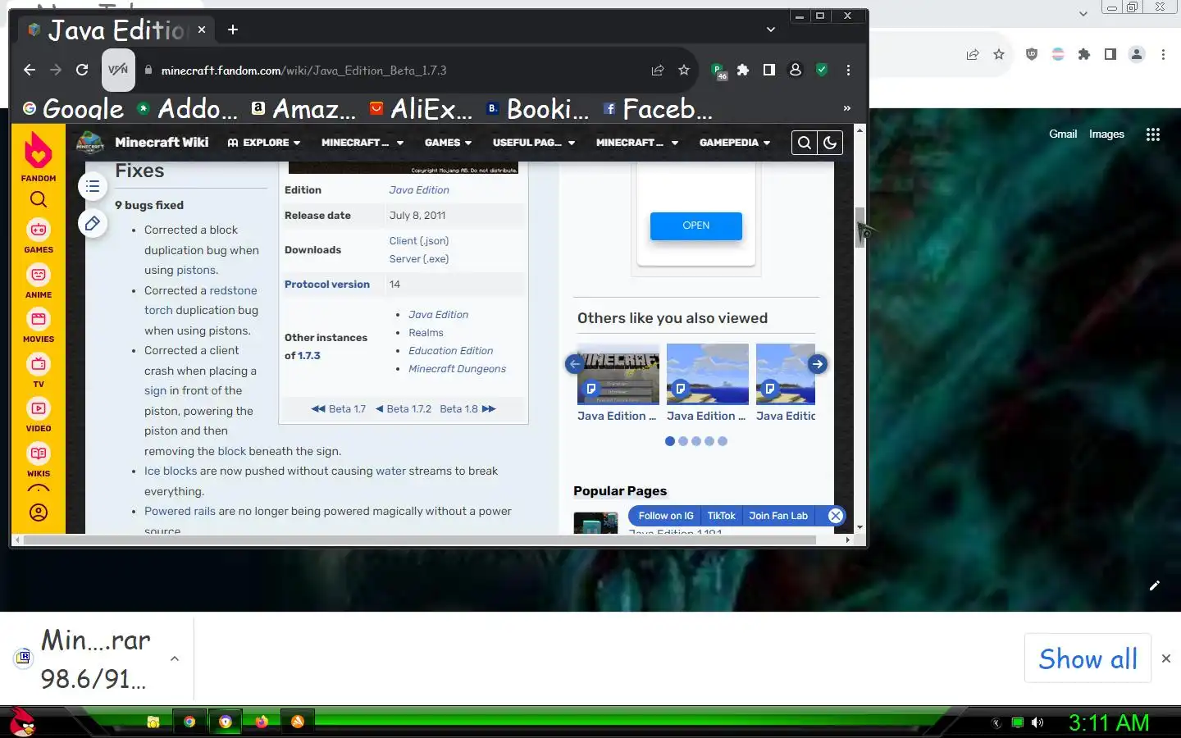Screen dimensions: 1181x738
Task: Click Show all downloads button
Action: tap(1088, 658)
